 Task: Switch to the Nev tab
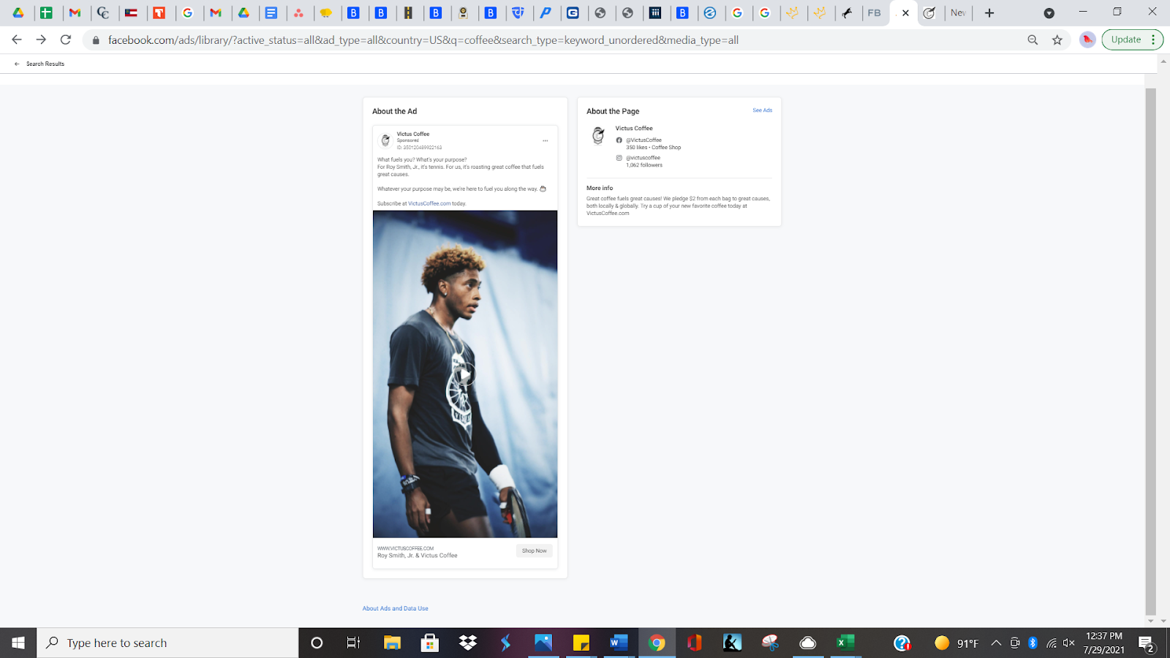click(x=958, y=13)
